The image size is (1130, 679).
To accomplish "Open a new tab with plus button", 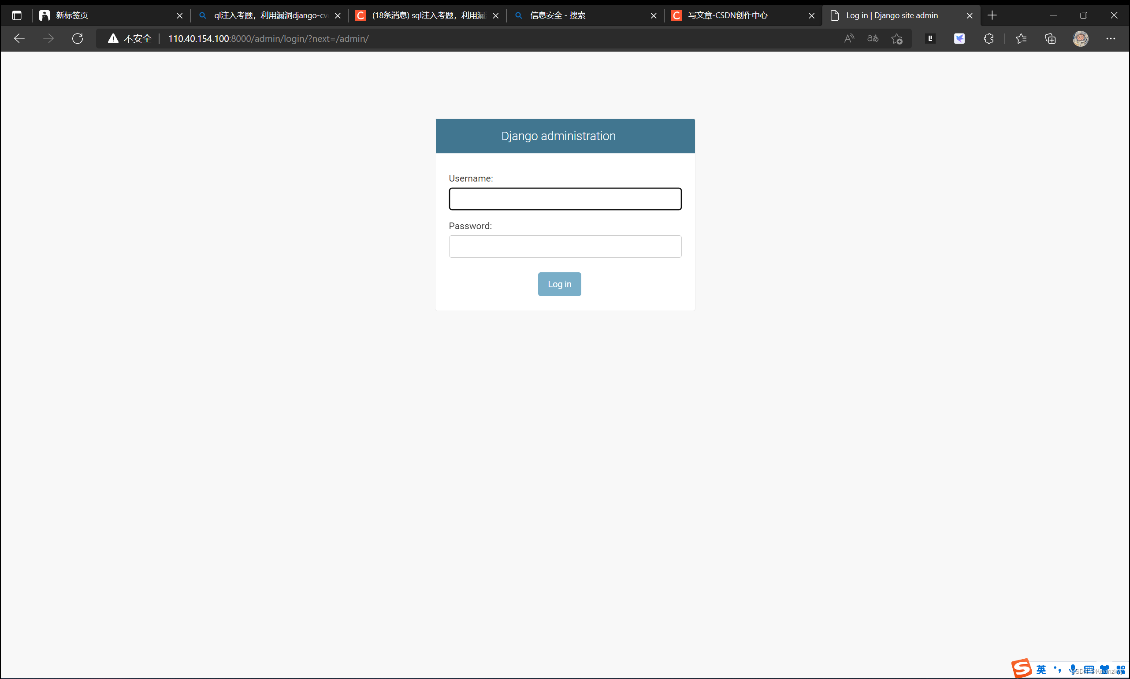I will [x=992, y=15].
